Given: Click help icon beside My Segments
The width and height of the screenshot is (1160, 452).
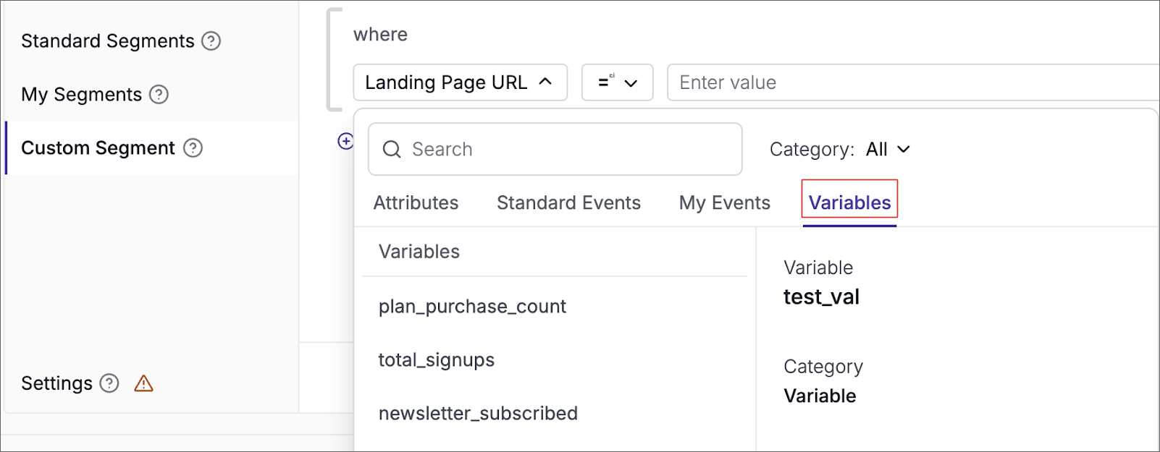Looking at the screenshot, I should (159, 95).
